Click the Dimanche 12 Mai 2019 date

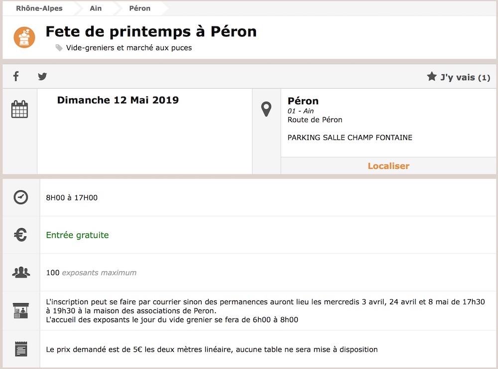pyautogui.click(x=118, y=100)
